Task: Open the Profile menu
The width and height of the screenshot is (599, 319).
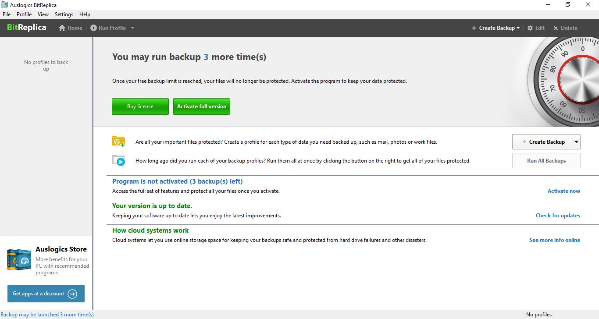Action: pos(24,14)
